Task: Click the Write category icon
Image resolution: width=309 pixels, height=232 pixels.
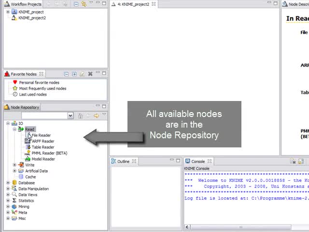Action: (x=21, y=165)
